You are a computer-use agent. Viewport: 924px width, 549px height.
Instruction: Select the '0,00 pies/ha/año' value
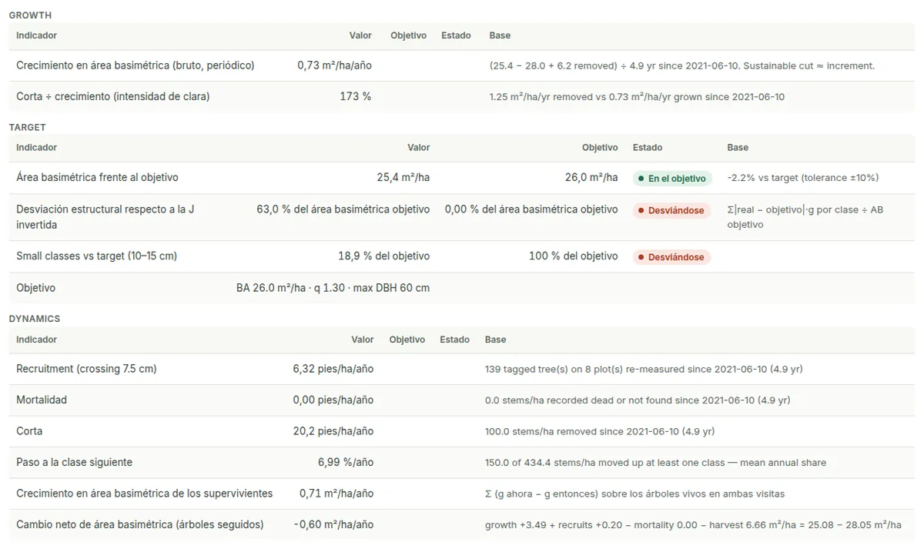333,400
